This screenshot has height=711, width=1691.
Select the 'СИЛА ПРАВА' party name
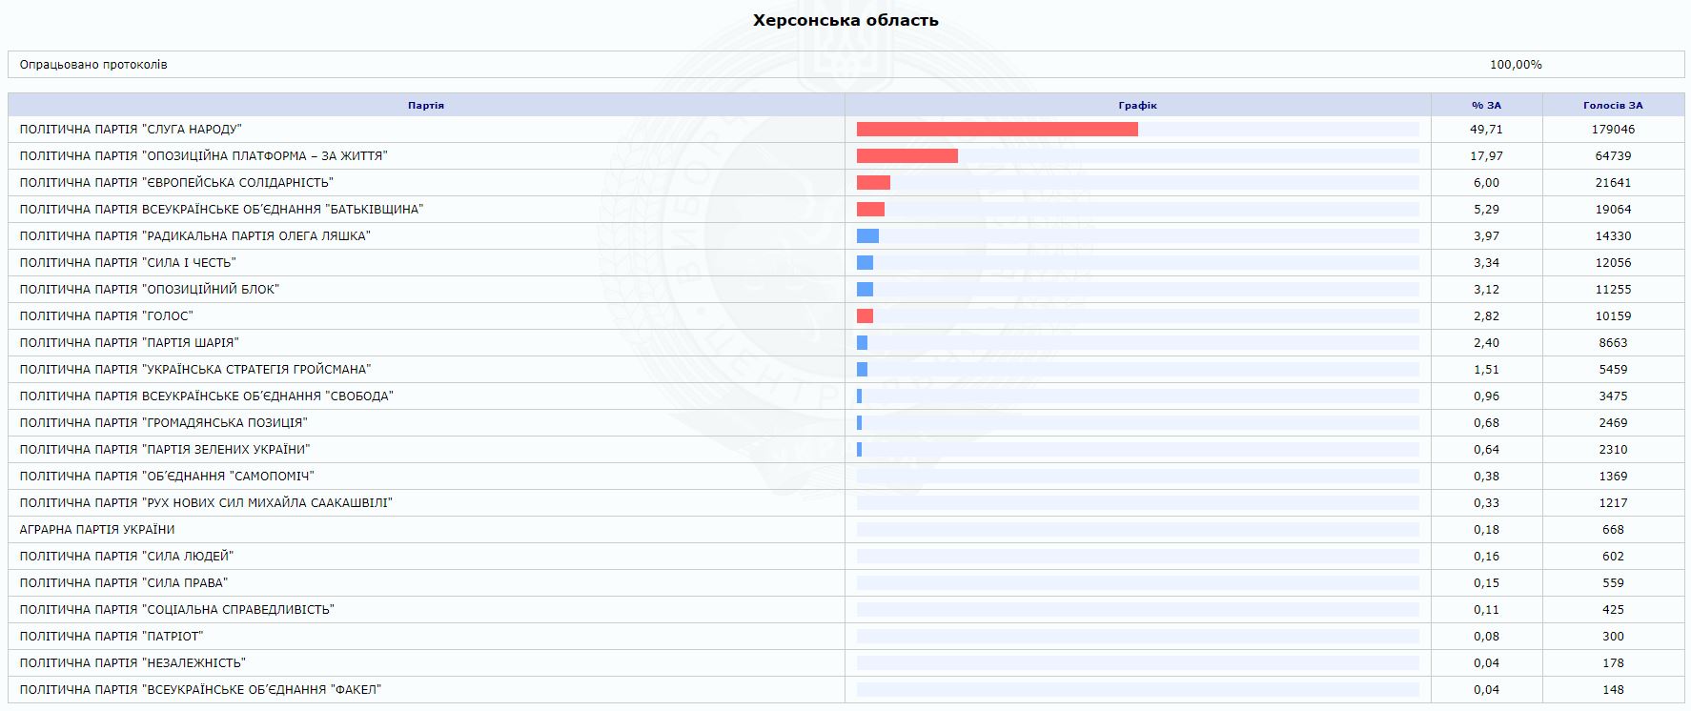pyautogui.click(x=124, y=583)
